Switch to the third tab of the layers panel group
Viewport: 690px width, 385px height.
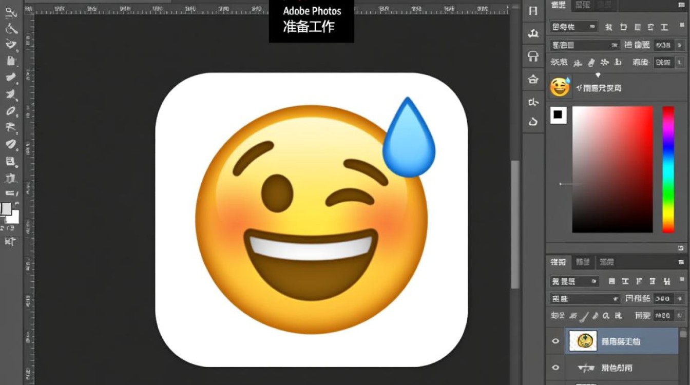607,262
